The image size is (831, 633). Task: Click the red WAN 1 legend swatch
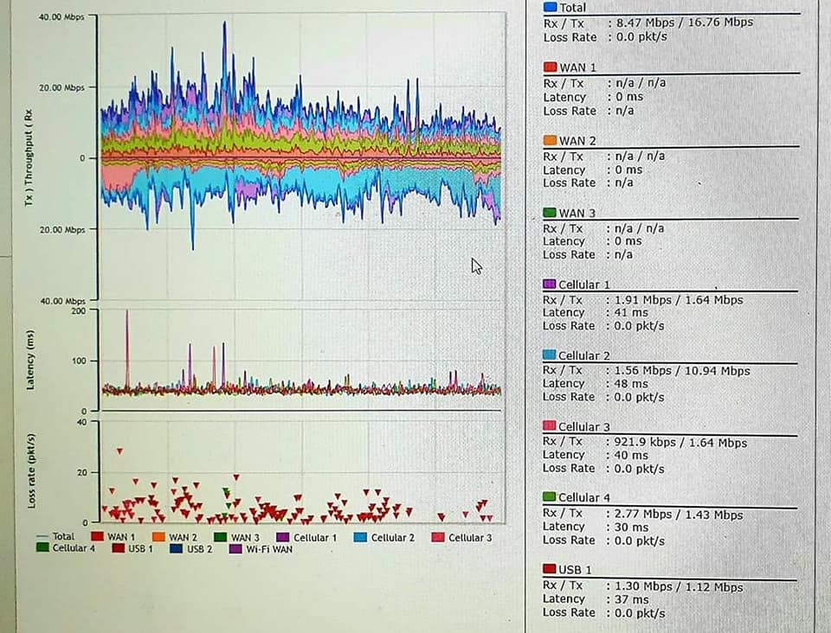(97, 537)
